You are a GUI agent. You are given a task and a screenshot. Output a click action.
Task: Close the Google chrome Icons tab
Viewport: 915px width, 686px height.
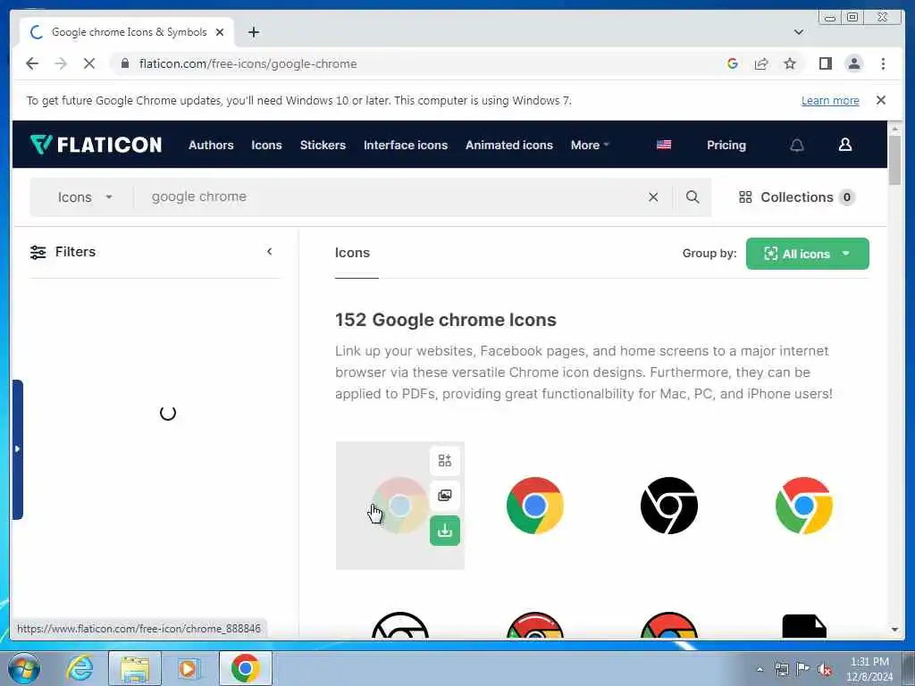pos(220,32)
